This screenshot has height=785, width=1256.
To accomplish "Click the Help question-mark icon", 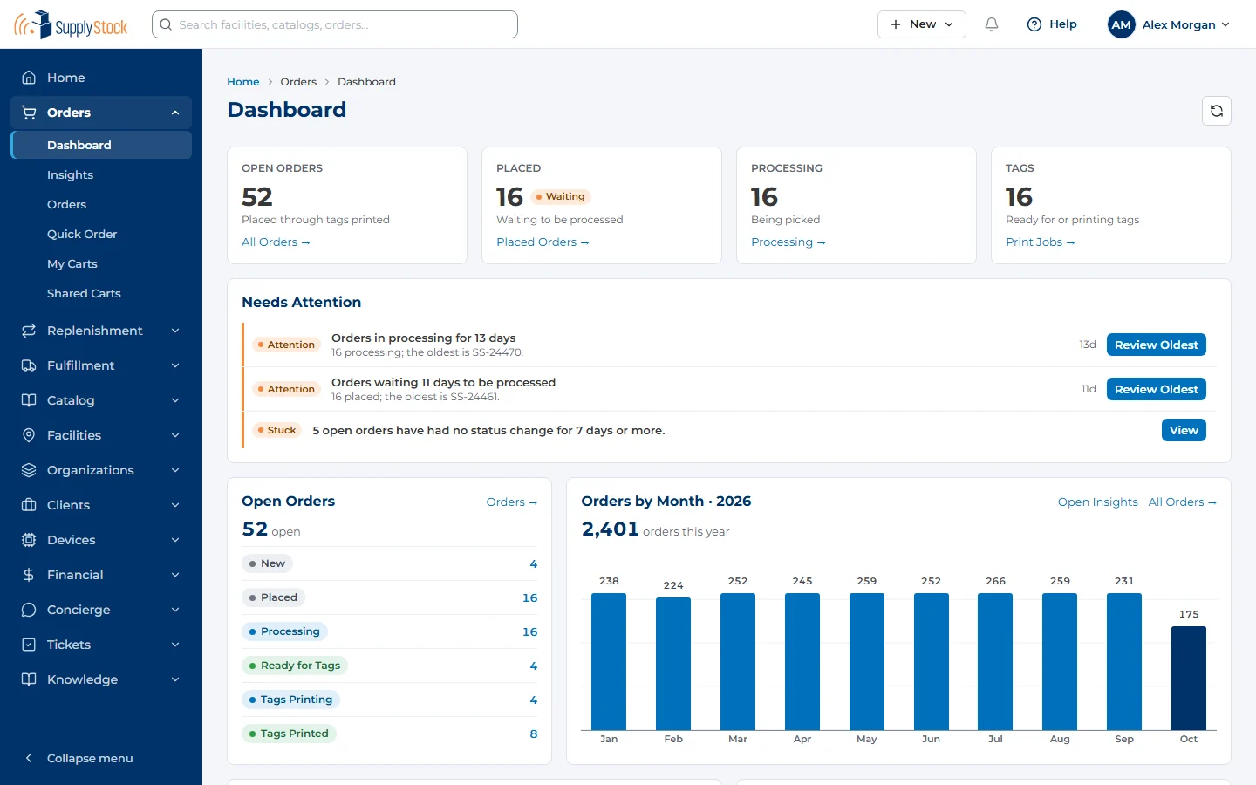I will 1034,24.
